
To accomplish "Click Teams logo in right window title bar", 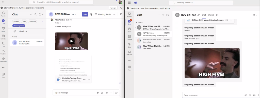I will coord(136,3).
